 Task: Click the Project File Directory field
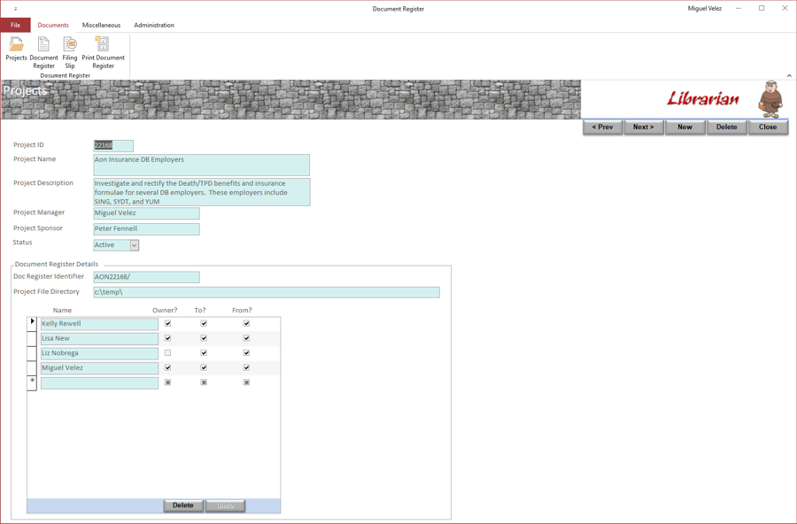coord(267,292)
